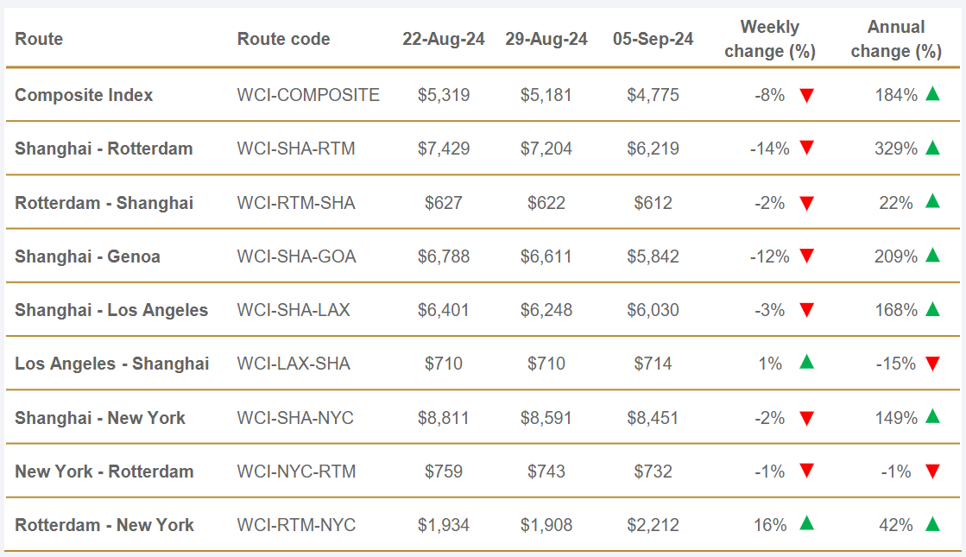Click the Composite Index row label
The height and width of the screenshot is (557, 966).
84,95
